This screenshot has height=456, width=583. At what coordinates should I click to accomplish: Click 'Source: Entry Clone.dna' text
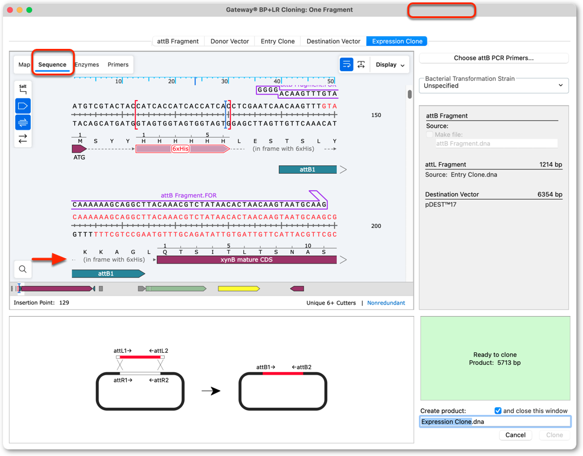point(461,175)
